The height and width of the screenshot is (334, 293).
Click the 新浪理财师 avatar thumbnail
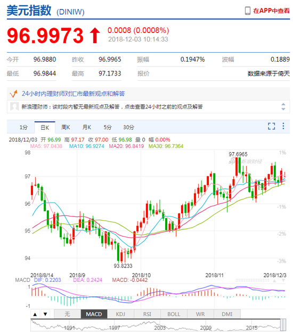tap(14, 106)
